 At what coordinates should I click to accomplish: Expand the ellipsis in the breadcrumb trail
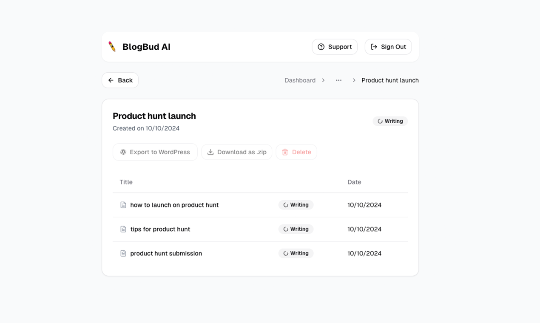338,80
